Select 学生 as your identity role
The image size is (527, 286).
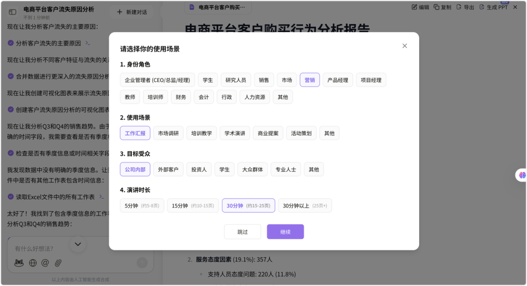point(208,80)
